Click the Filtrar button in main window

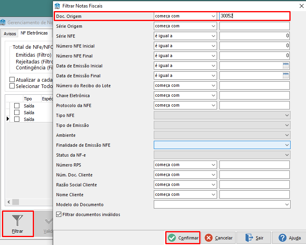18,224
